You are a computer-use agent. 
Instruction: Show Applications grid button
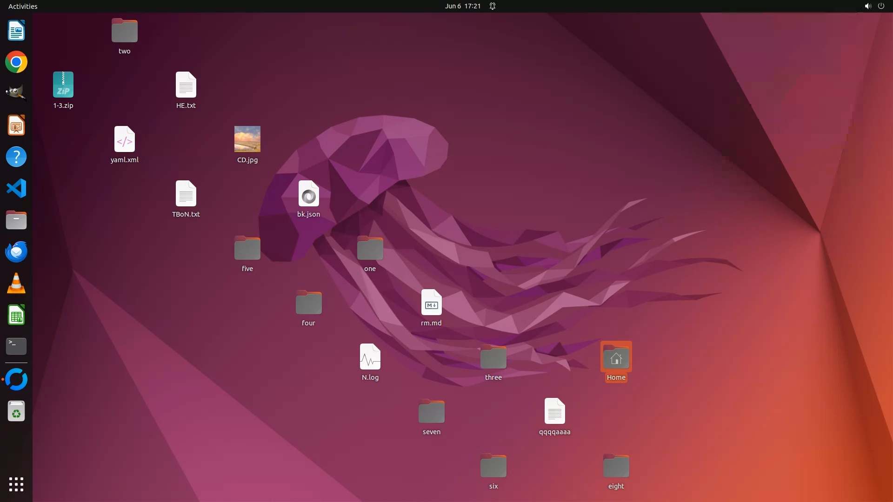[x=16, y=484]
